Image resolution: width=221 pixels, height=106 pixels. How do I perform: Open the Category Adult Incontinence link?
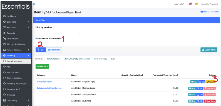[49, 88]
